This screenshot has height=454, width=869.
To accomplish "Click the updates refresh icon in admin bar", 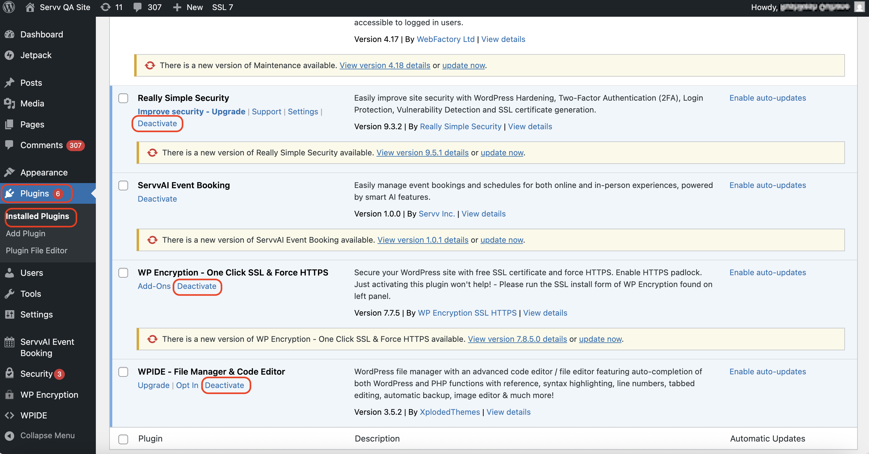I will [106, 7].
